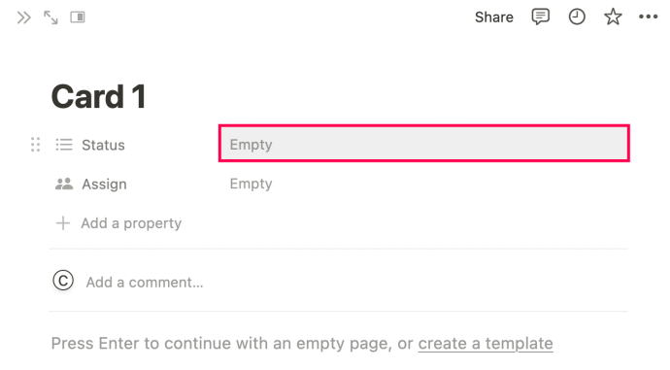The width and height of the screenshot is (670, 370).
Task: Click the create a template link
Action: [x=486, y=343]
